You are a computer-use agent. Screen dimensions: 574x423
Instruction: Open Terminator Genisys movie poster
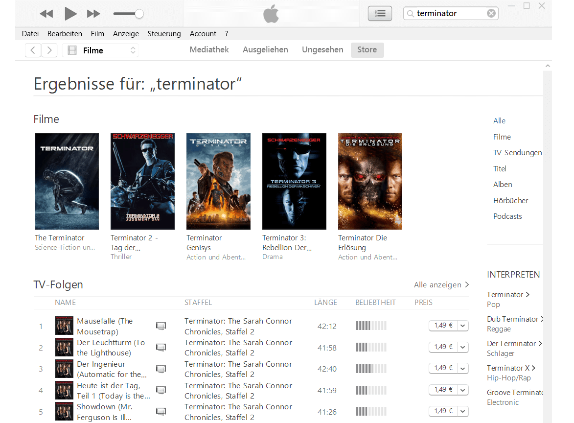219,181
